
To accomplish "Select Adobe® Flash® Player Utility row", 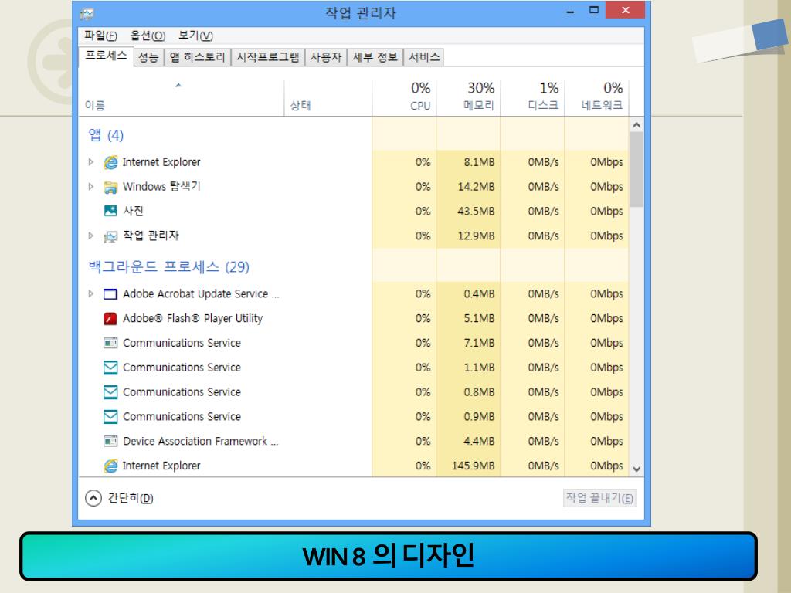I will pyautogui.click(x=192, y=319).
